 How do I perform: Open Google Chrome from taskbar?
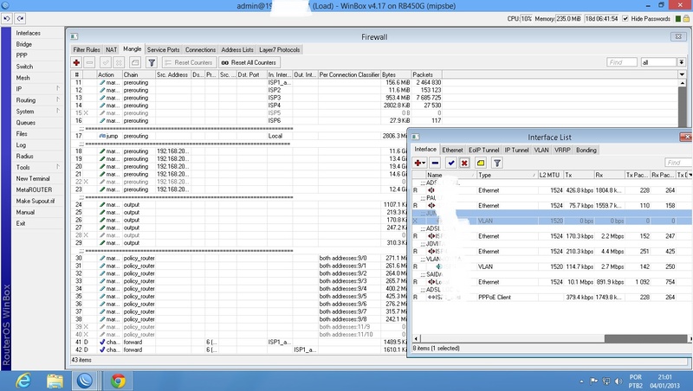[118, 381]
